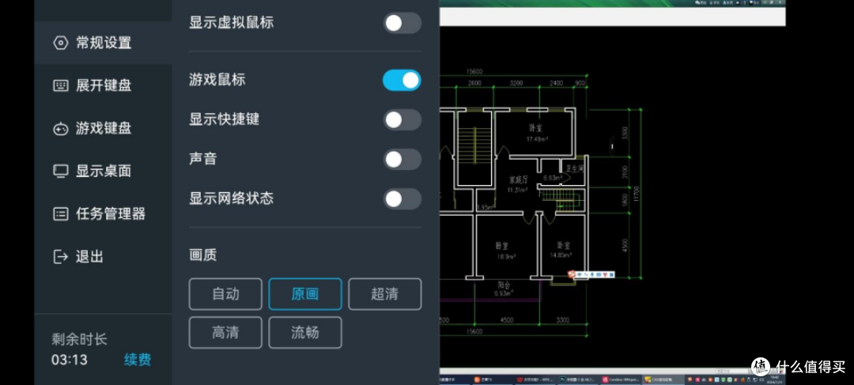
Task: Open 任务管理器 from the sidebar
Action: (x=103, y=214)
